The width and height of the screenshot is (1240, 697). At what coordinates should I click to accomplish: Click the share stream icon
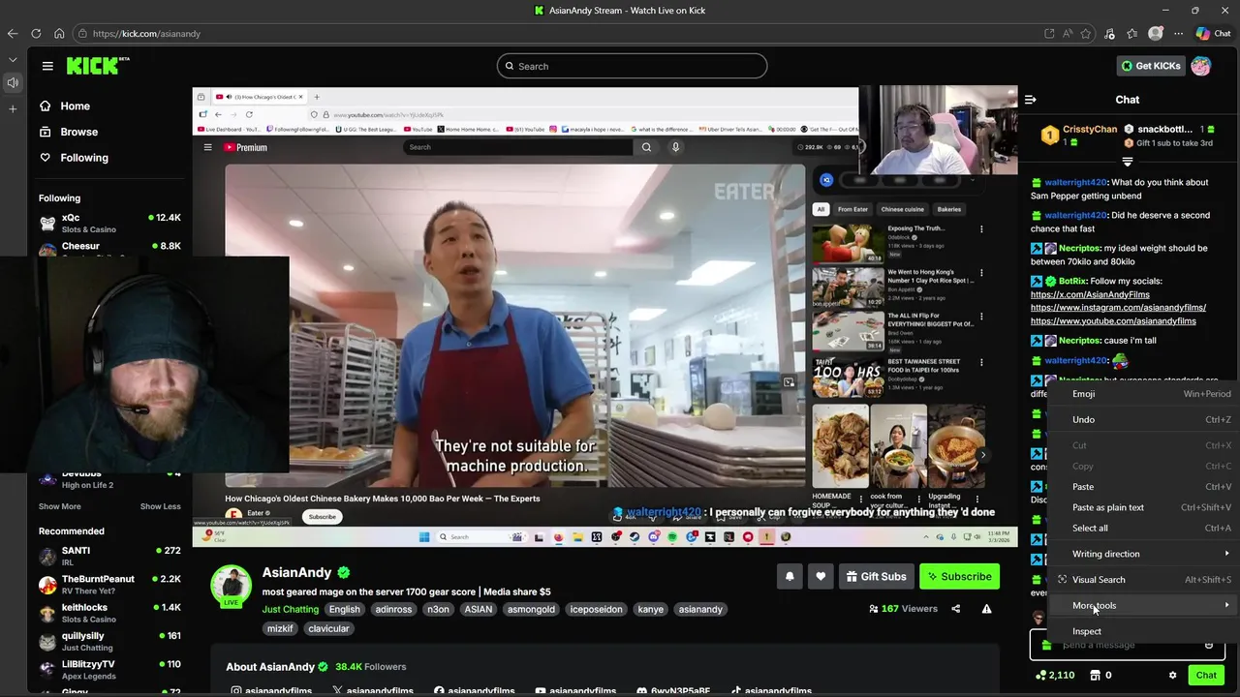point(955,609)
